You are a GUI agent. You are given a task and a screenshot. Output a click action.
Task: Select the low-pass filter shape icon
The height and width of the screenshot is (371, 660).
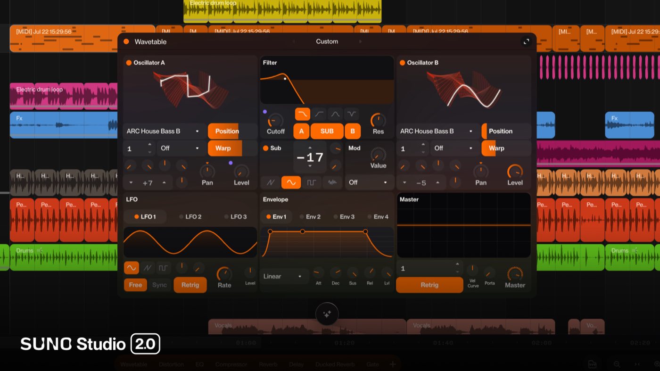[302, 114]
